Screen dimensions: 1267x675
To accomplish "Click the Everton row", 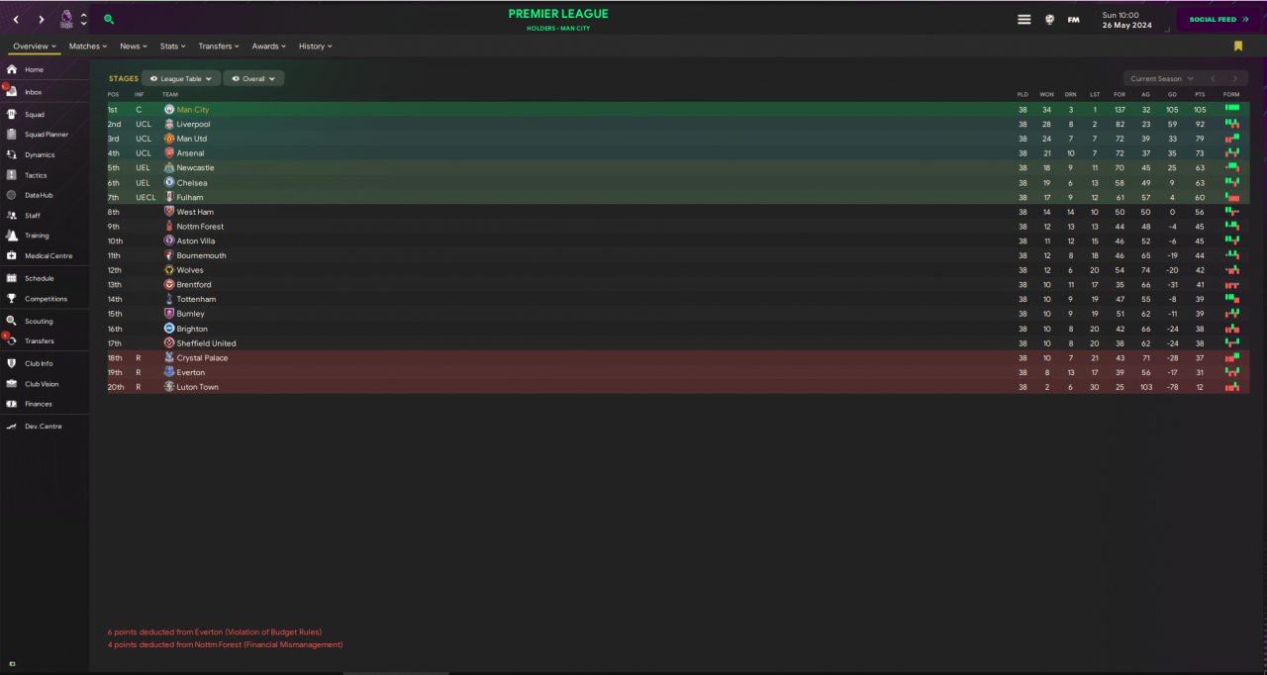I will pos(678,372).
